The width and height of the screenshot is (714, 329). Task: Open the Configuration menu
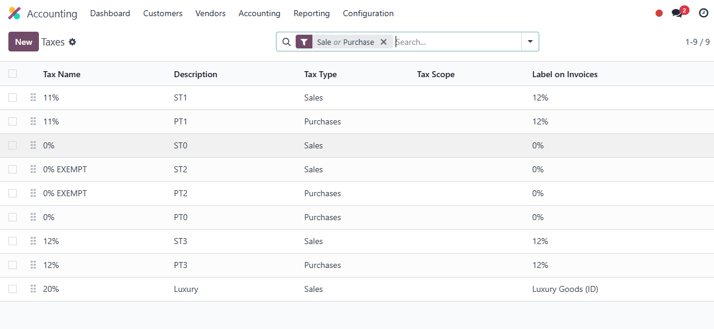368,13
